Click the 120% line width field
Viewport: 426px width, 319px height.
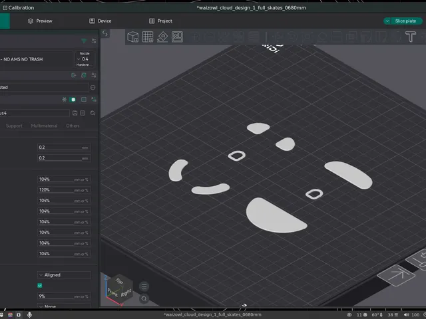pos(64,190)
